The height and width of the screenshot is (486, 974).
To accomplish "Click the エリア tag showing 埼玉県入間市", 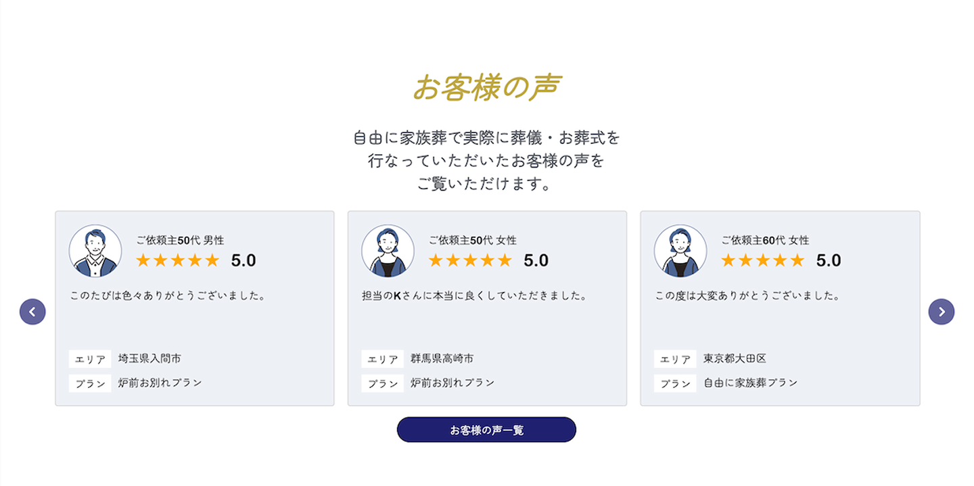I will pos(90,359).
